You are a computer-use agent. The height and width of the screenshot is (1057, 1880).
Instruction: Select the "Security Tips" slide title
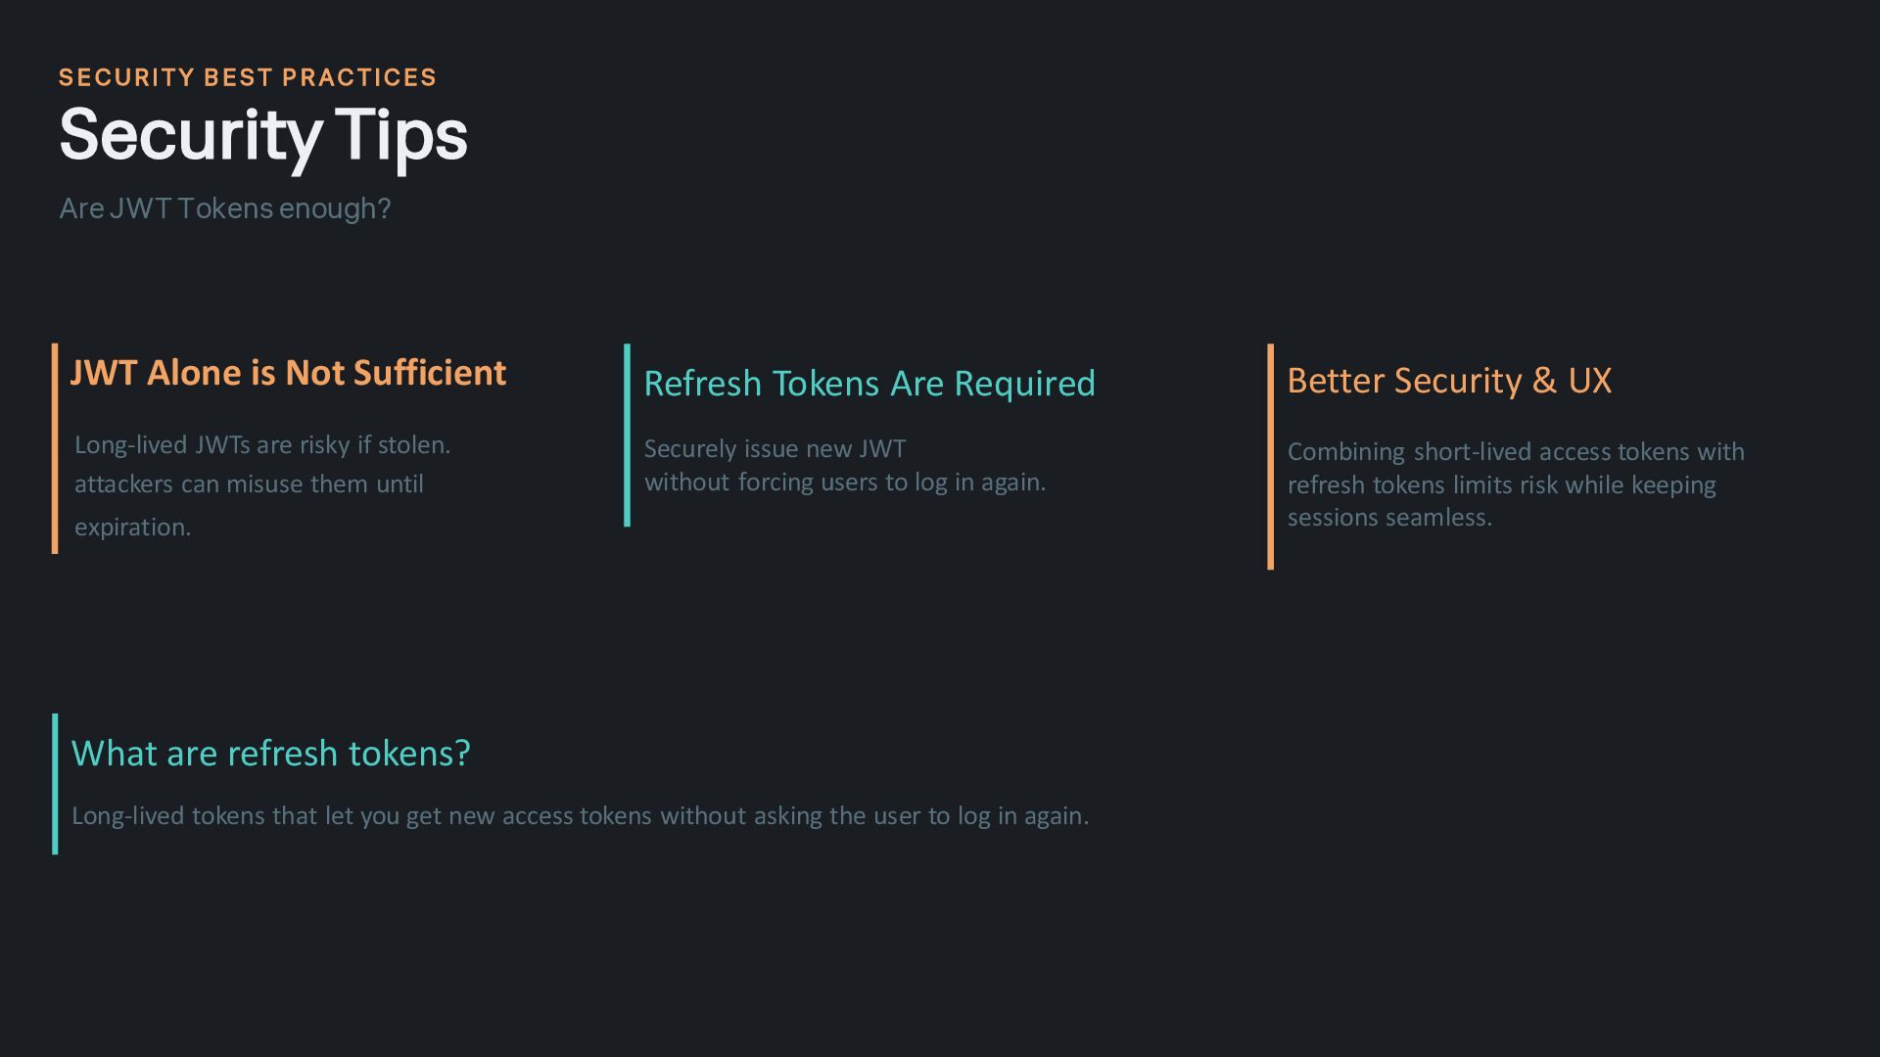click(x=263, y=135)
